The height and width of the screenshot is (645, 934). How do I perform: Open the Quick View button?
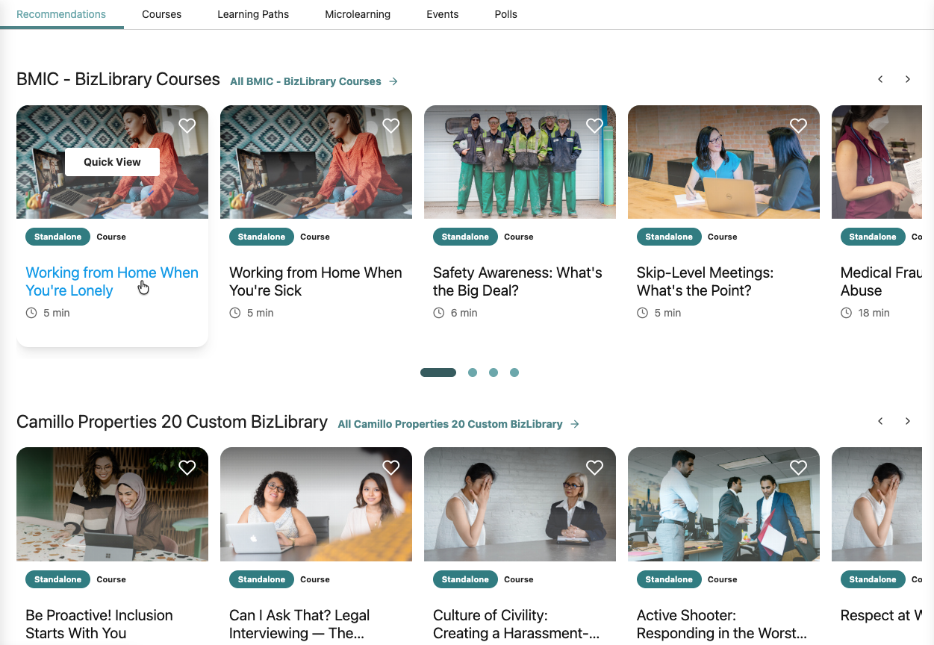point(112,162)
